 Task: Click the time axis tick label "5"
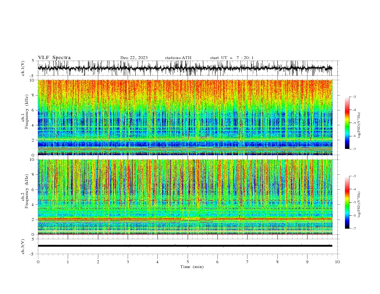coord(188,262)
